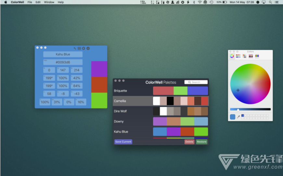Viewport: 283px width, 176px height.
Task: Click the lightness field showing 42%
Action: [77, 78]
